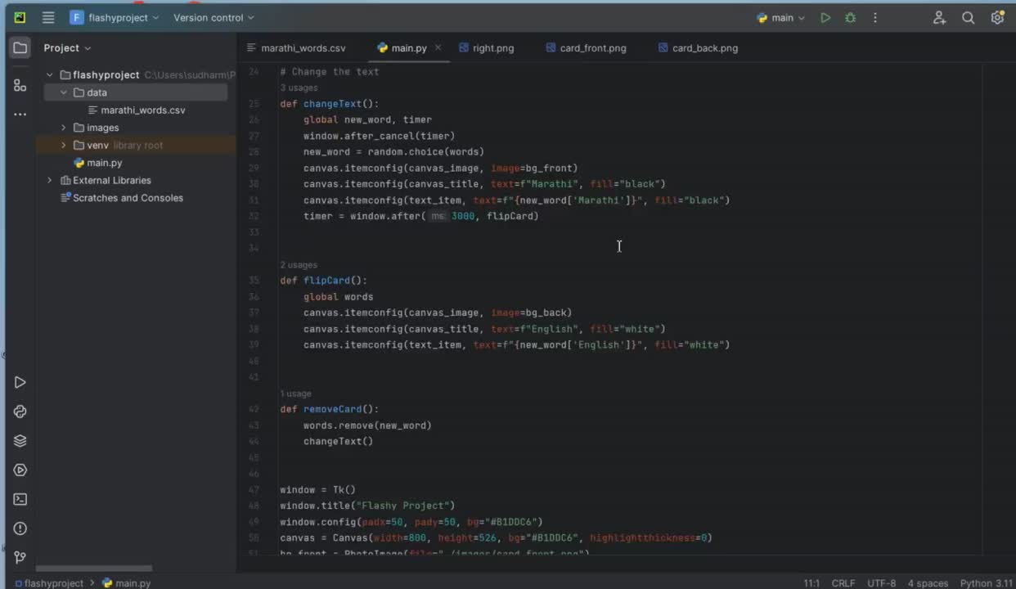Viewport: 1016px width, 589px height.
Task: Click the flipCard function name definition
Action: pyautogui.click(x=327, y=281)
